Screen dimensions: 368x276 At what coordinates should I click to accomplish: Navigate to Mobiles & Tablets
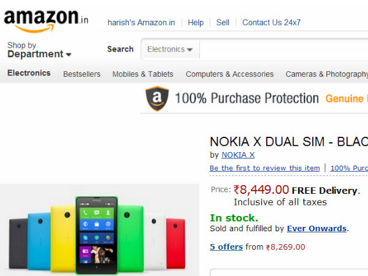143,74
